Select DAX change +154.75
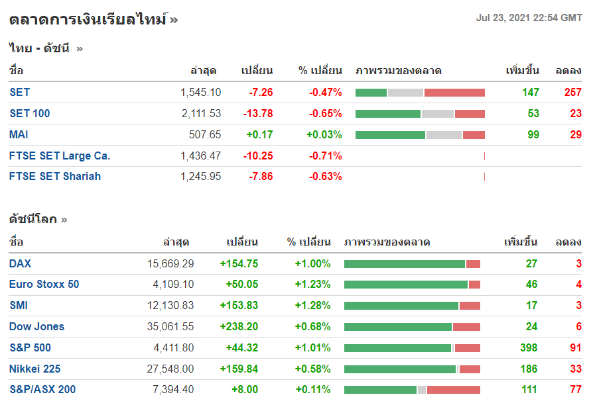This screenshot has width=595, height=409. 239,263
